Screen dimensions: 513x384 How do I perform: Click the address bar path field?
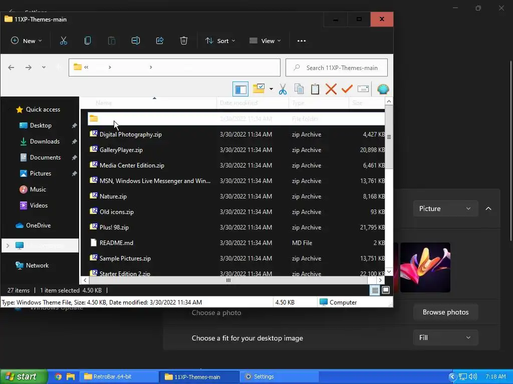174,67
